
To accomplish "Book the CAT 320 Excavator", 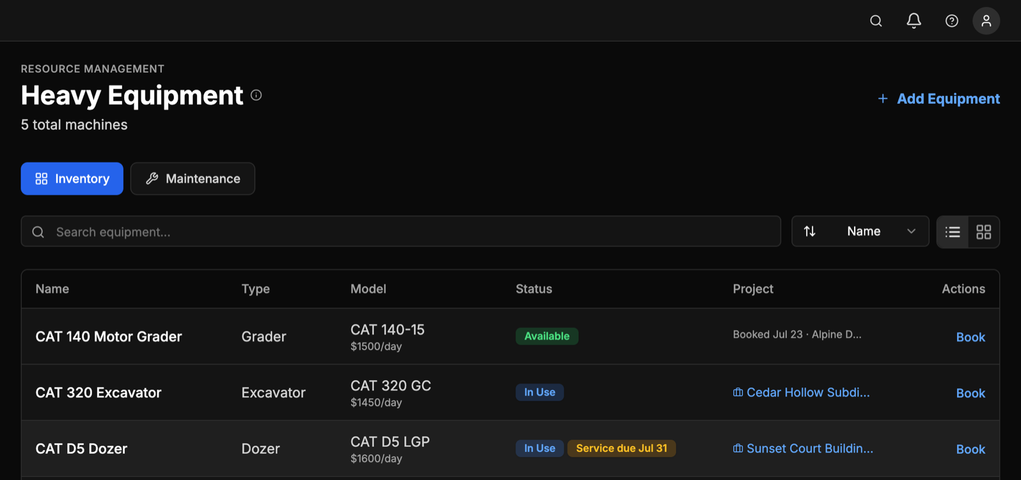I will [970, 393].
